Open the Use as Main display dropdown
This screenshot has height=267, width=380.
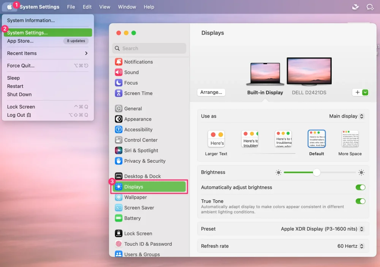click(346, 116)
